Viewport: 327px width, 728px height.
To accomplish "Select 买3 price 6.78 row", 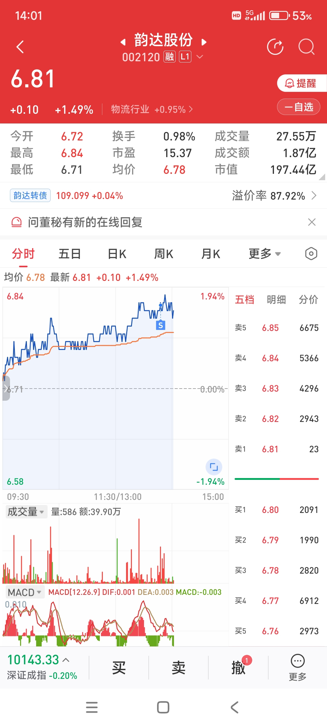I will point(277,570).
